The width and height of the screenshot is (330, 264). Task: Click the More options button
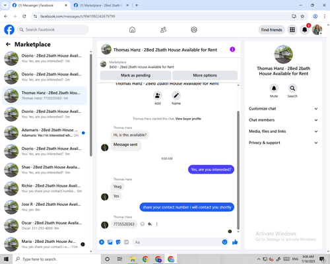(x=205, y=75)
